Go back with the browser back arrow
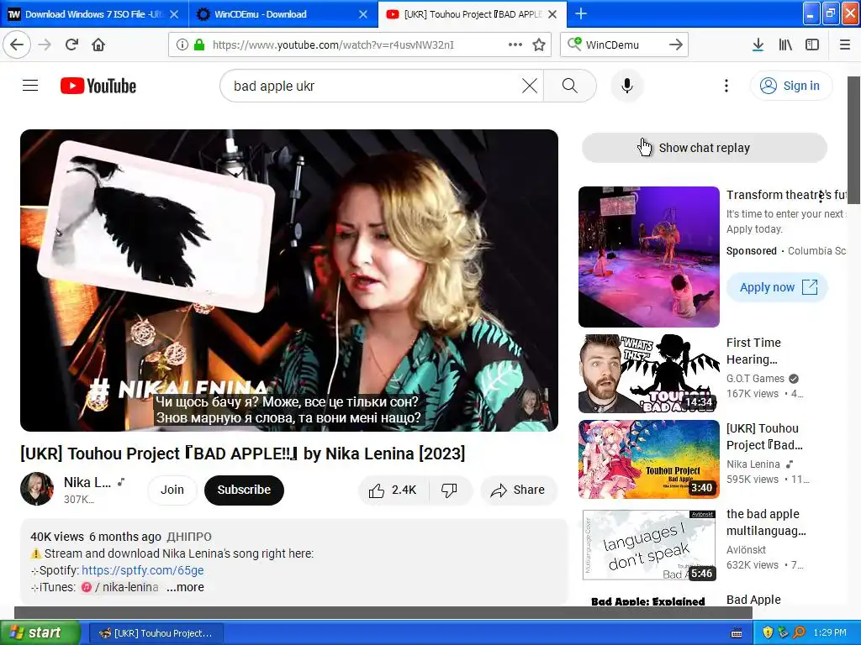 pyautogui.click(x=17, y=45)
